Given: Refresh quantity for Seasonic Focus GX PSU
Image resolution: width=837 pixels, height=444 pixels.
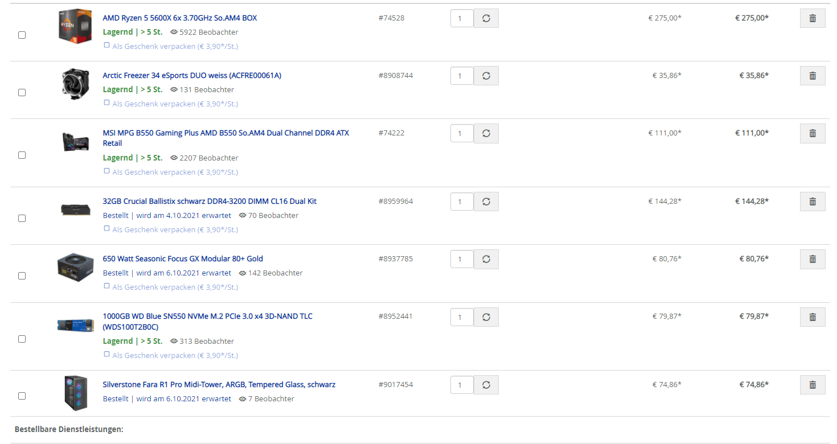Looking at the screenshot, I should [x=486, y=259].
